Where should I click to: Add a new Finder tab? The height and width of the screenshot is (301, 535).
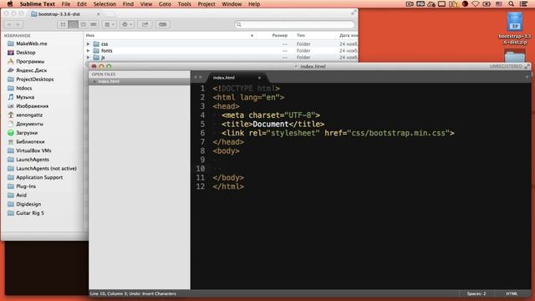click(110, 14)
